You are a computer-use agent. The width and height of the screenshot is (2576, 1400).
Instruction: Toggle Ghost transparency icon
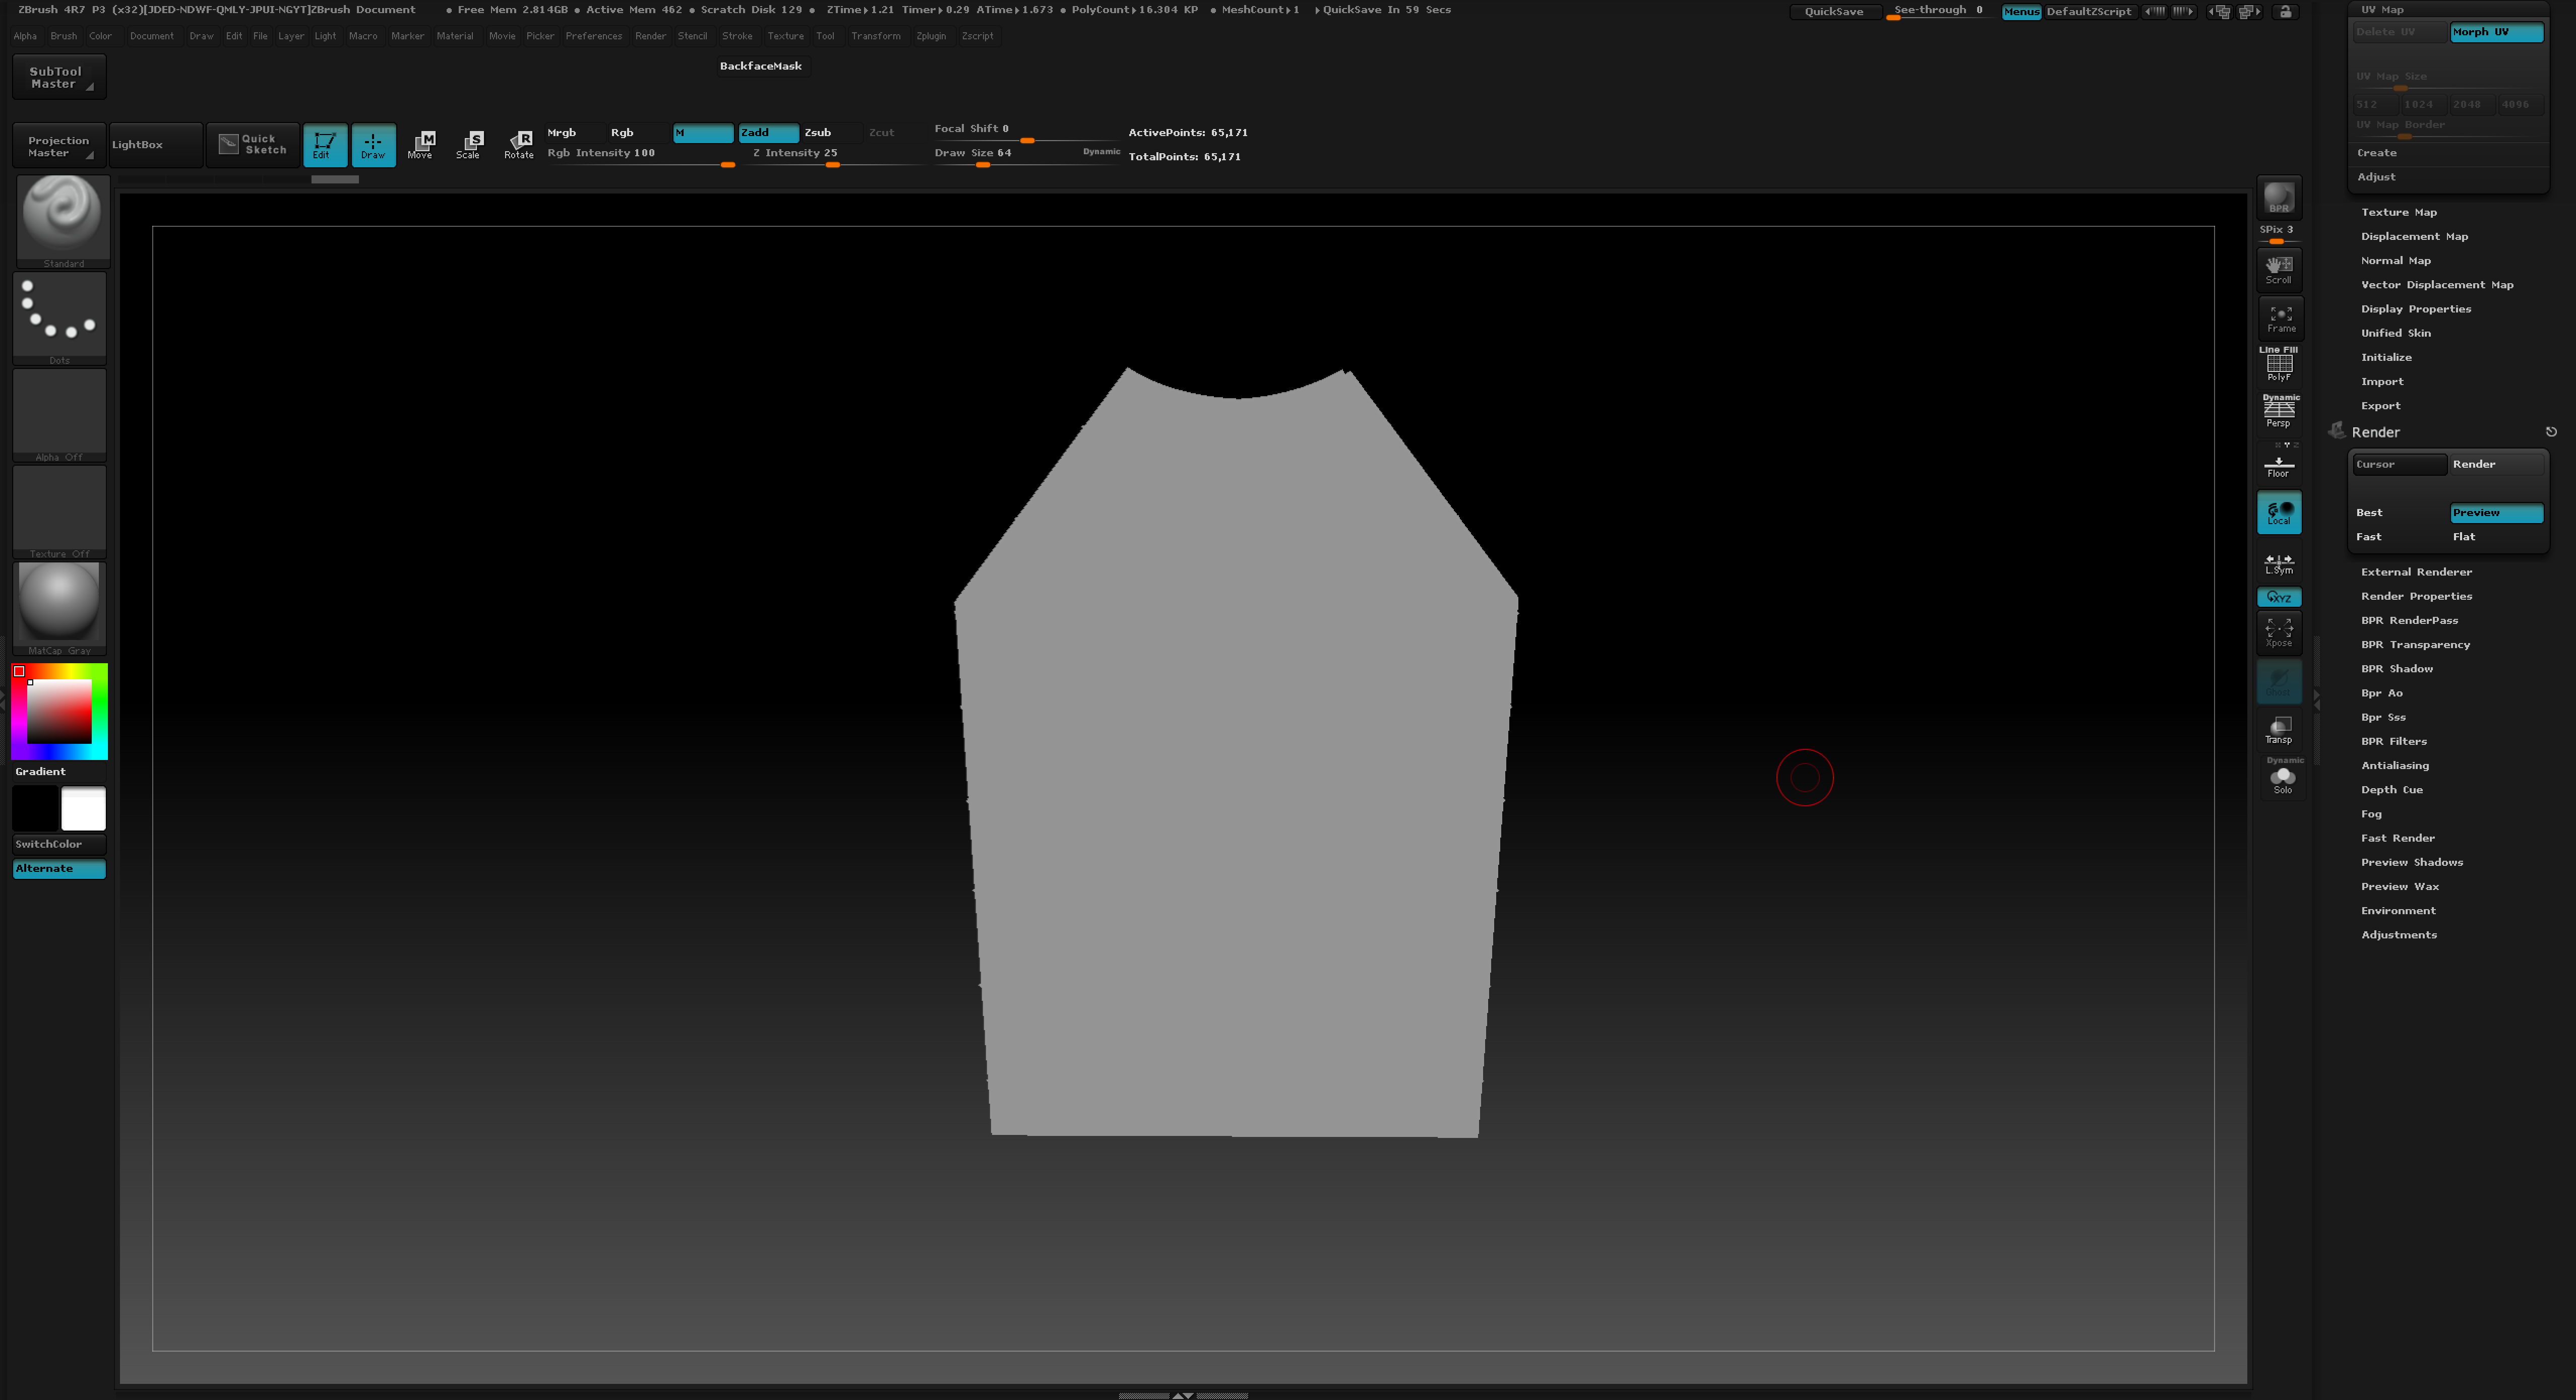[x=2279, y=682]
